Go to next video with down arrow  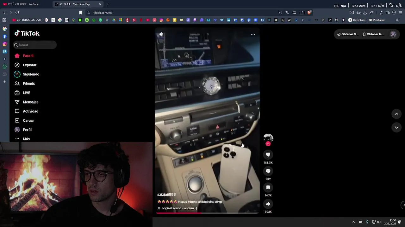(396, 127)
